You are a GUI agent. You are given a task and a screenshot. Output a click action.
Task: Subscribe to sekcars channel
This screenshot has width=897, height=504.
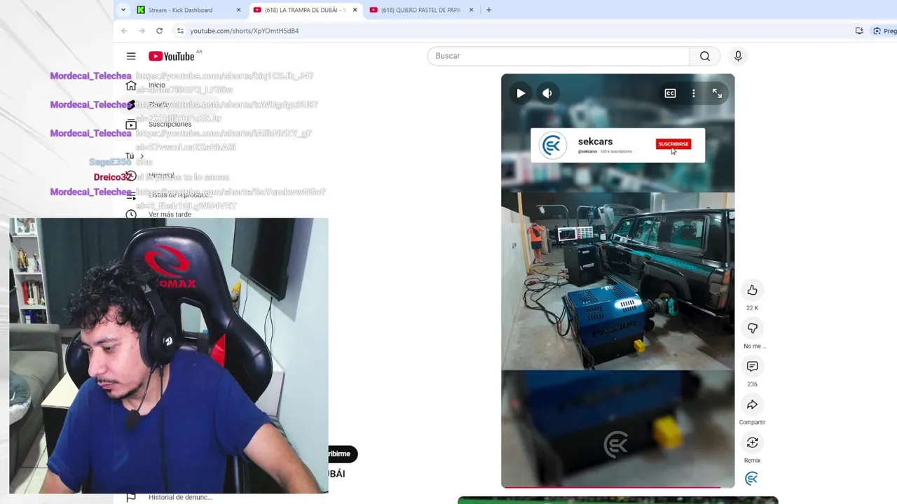coord(673,144)
